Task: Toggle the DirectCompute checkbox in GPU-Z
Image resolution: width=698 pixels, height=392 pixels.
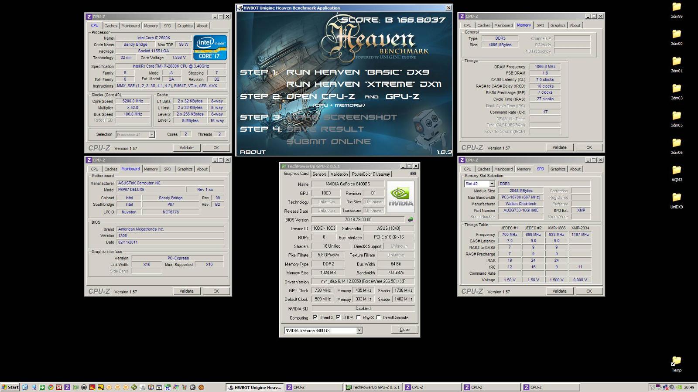Action: click(x=378, y=317)
